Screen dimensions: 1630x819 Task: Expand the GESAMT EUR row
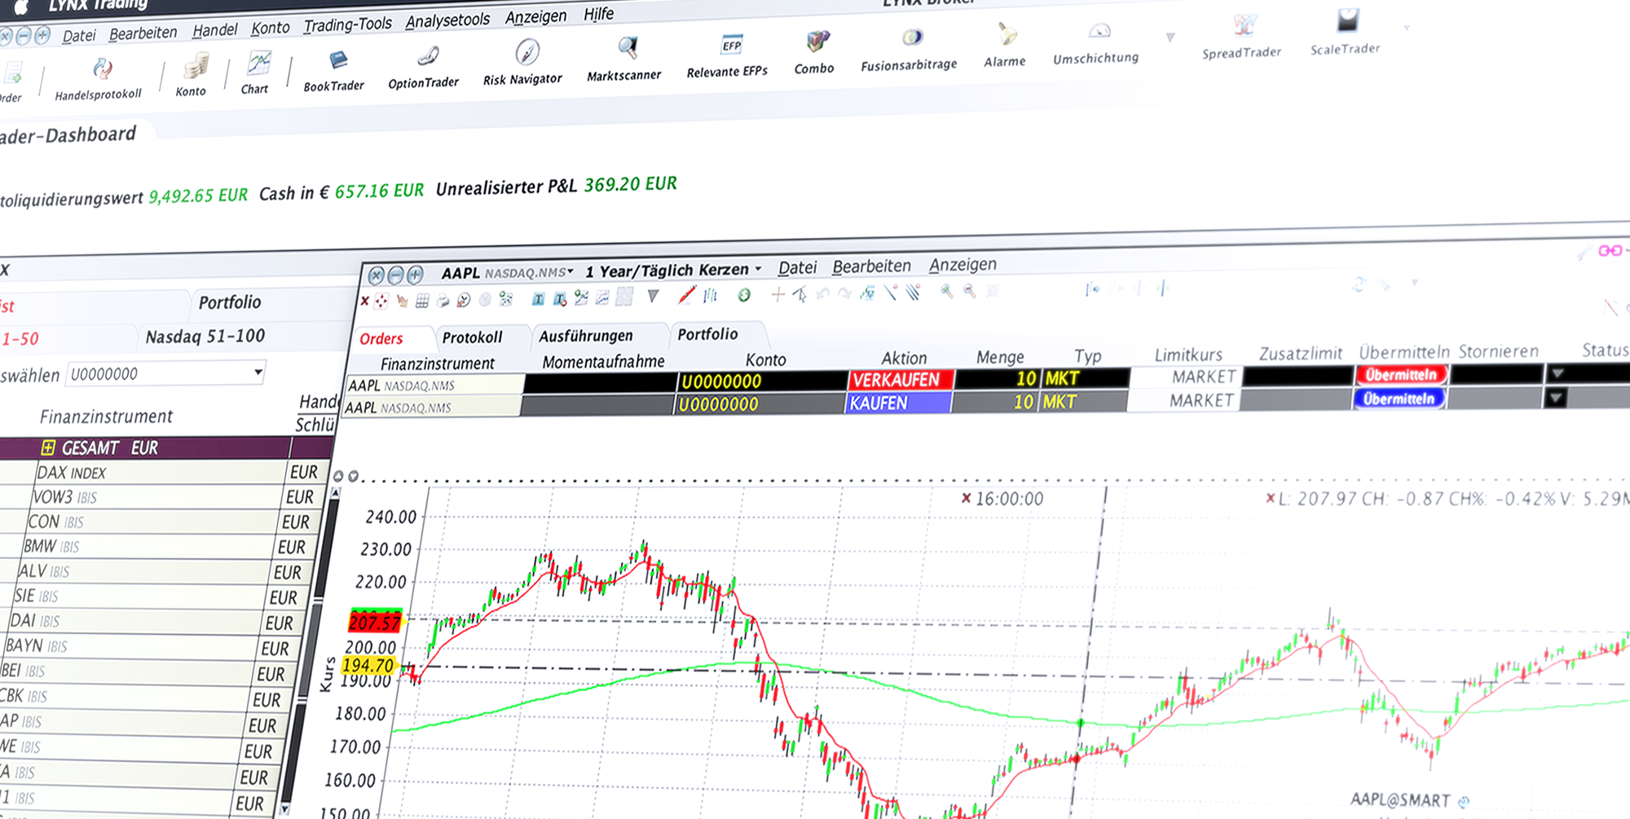[48, 447]
